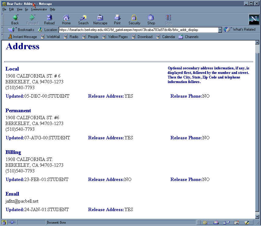261x226 pixels.
Task: Click the 'Document: Done' status bar text
Action: tap(56, 222)
